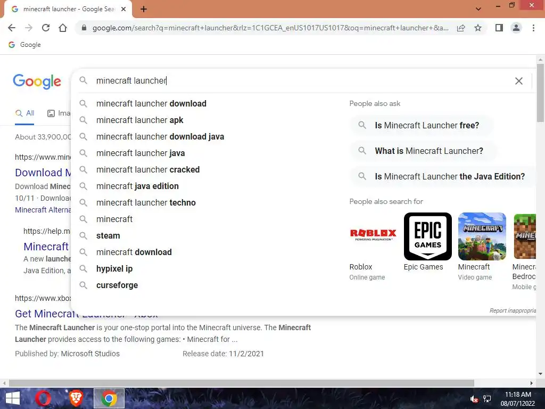This screenshot has height=409, width=545.
Task: Switch to the Images results tab
Action: pyautogui.click(x=59, y=113)
